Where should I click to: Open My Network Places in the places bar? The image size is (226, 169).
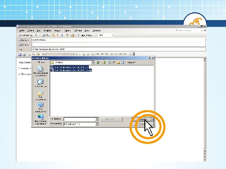(x=40, y=120)
